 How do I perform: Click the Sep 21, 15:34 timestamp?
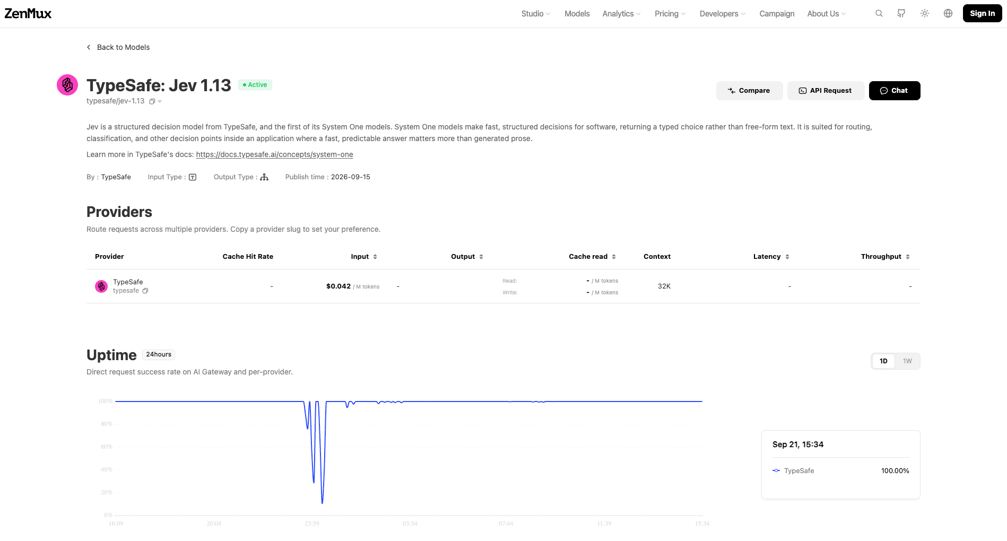click(798, 444)
